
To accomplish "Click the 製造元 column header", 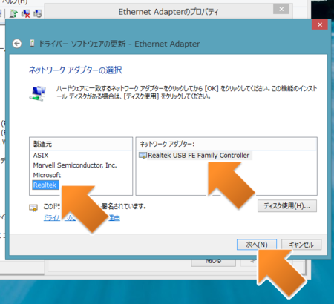I will (x=81, y=144).
